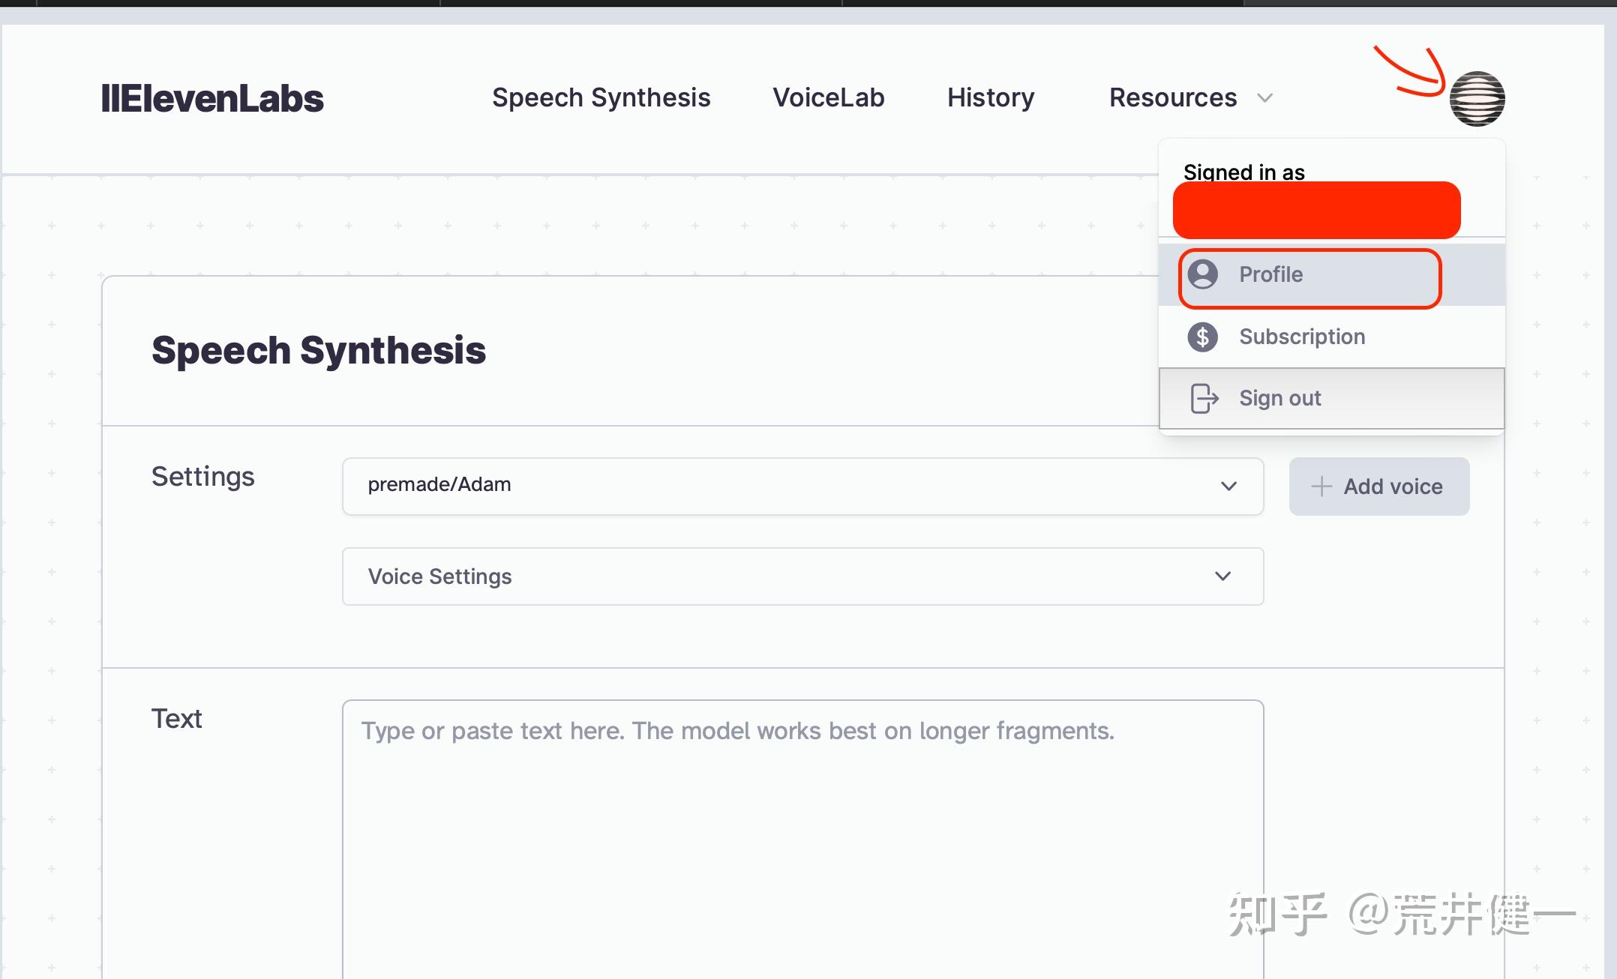Click the Profile person icon

coord(1203,274)
